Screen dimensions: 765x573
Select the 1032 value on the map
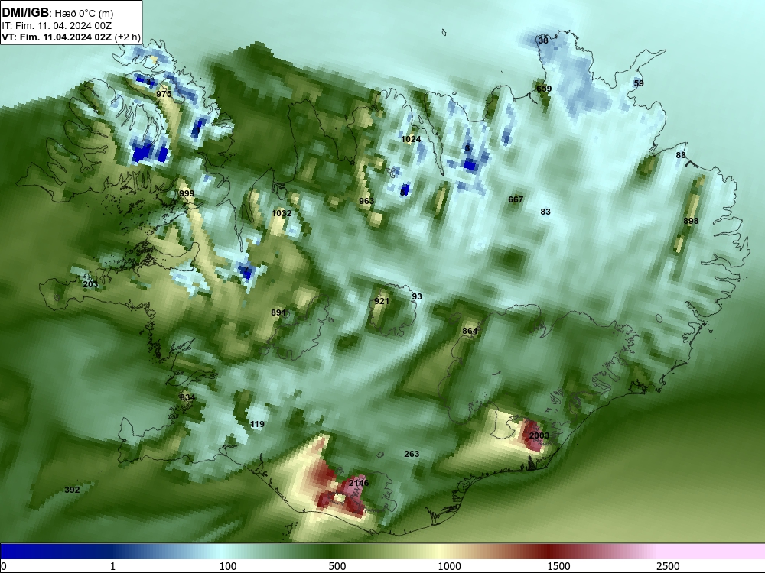tap(282, 213)
